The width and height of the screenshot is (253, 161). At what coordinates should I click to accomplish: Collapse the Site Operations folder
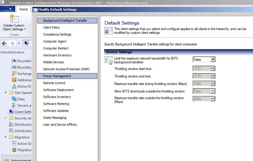point(6,92)
